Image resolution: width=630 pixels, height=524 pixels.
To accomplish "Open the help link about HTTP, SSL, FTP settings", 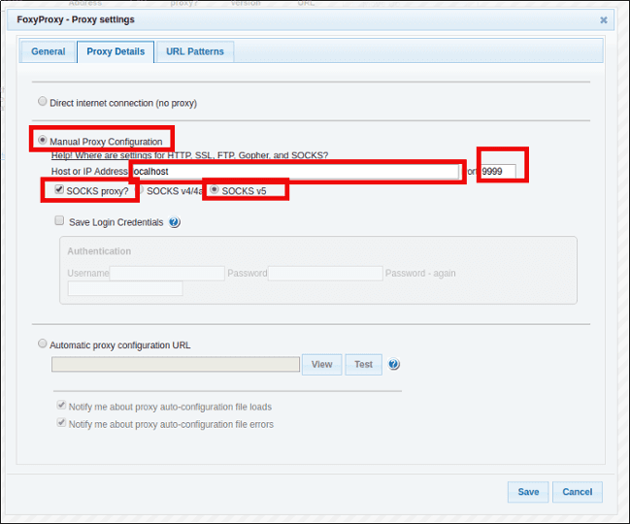I will pos(189,155).
